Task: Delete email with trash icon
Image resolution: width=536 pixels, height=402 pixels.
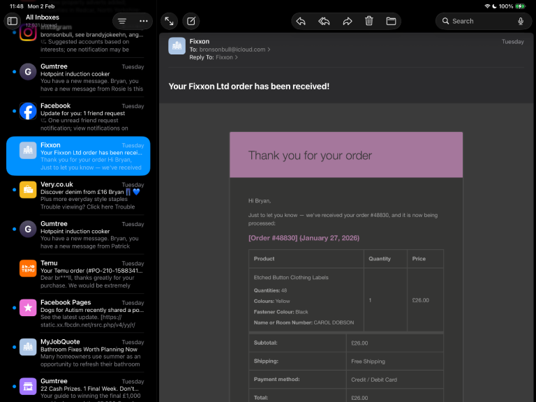Action: pos(368,21)
